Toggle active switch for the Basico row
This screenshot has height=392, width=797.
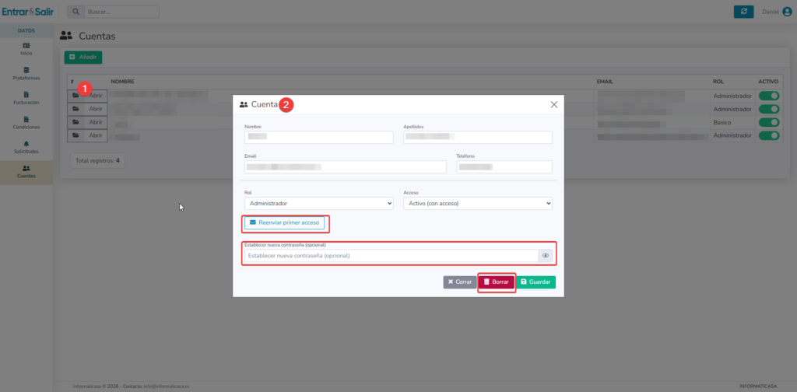pos(768,122)
